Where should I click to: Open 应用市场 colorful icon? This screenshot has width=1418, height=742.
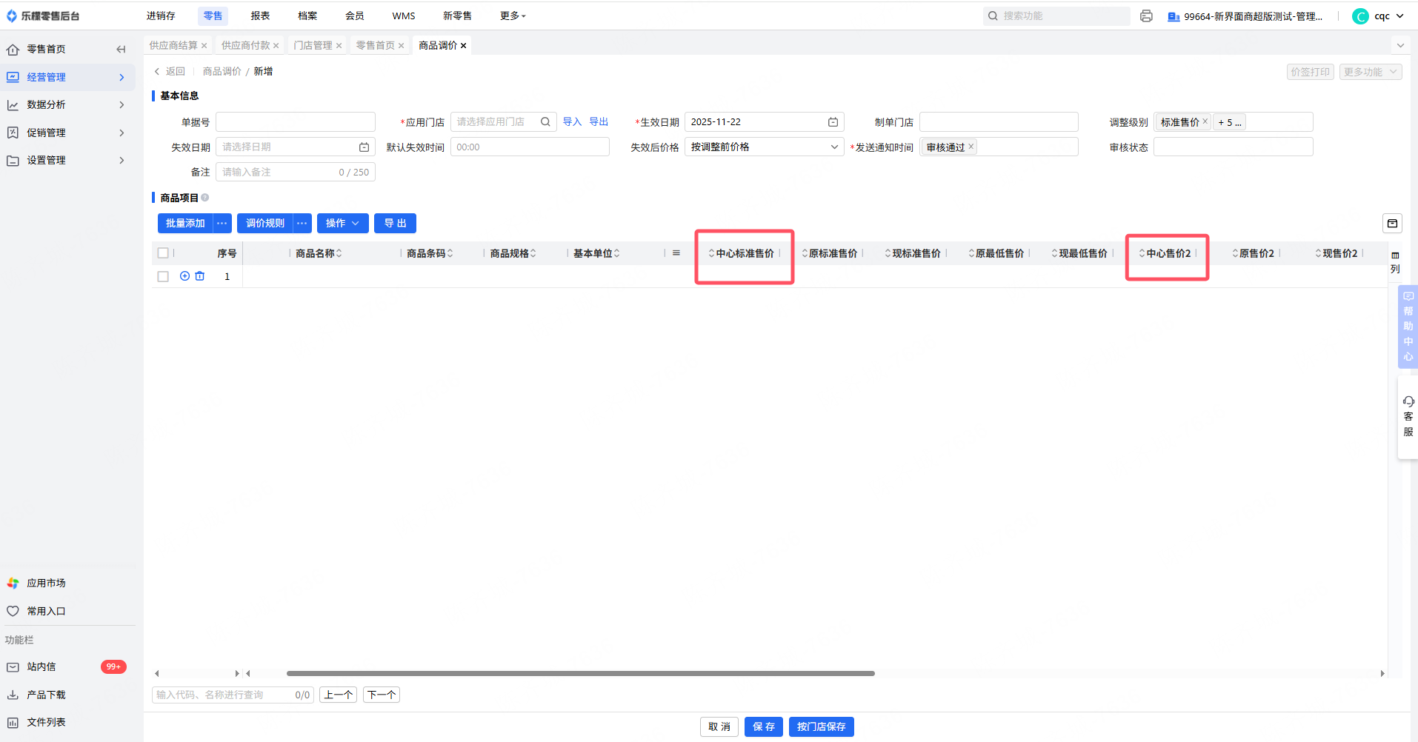tap(13, 584)
